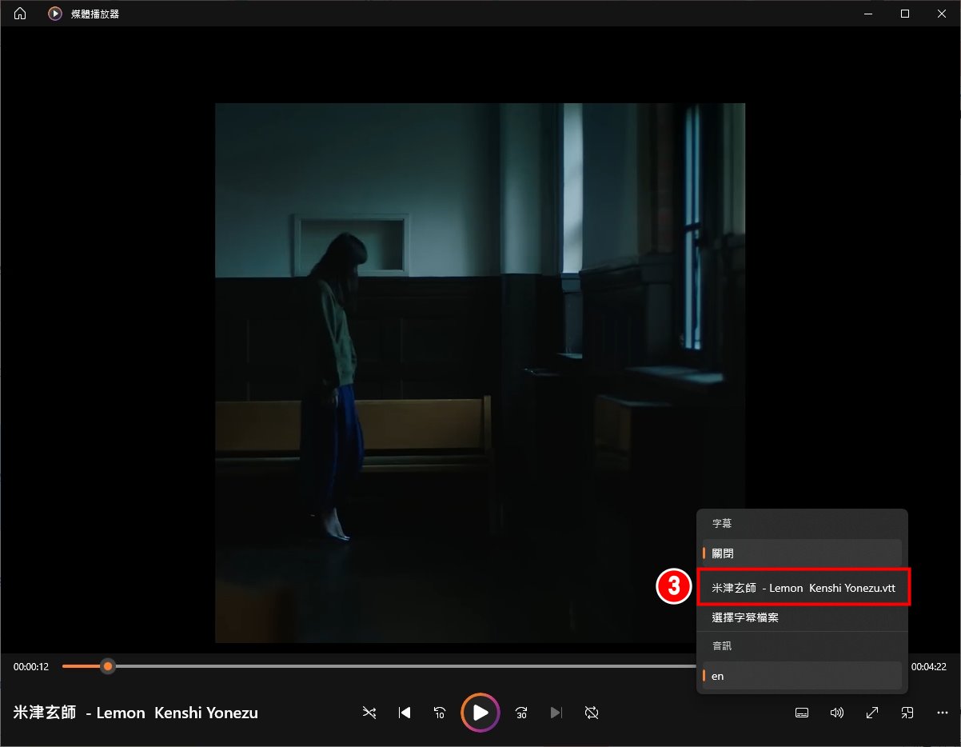Screen dimensions: 961x747
Task: Toggle shuffle playback
Action: (x=369, y=713)
